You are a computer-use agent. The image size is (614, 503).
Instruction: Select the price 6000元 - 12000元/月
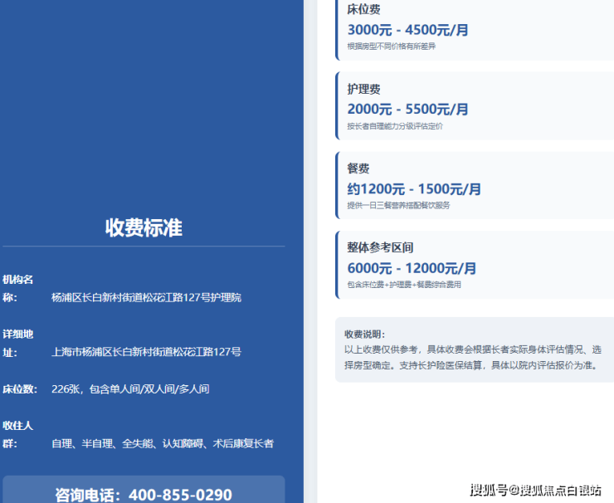click(x=412, y=268)
